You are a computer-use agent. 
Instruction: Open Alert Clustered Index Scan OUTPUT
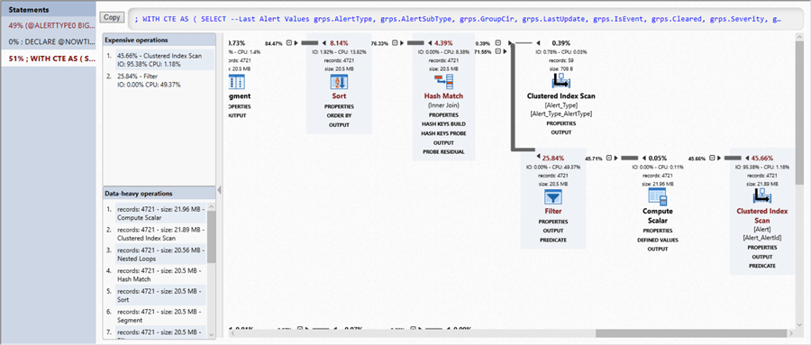pos(761,257)
